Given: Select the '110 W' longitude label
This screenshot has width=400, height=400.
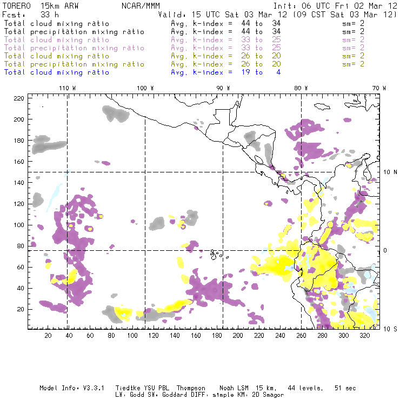Looking at the screenshot, I should (x=68, y=88).
